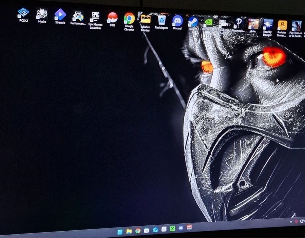The width and height of the screenshot is (305, 238).
Task: Open the Minhas Merdas folder
Action: (x=146, y=23)
